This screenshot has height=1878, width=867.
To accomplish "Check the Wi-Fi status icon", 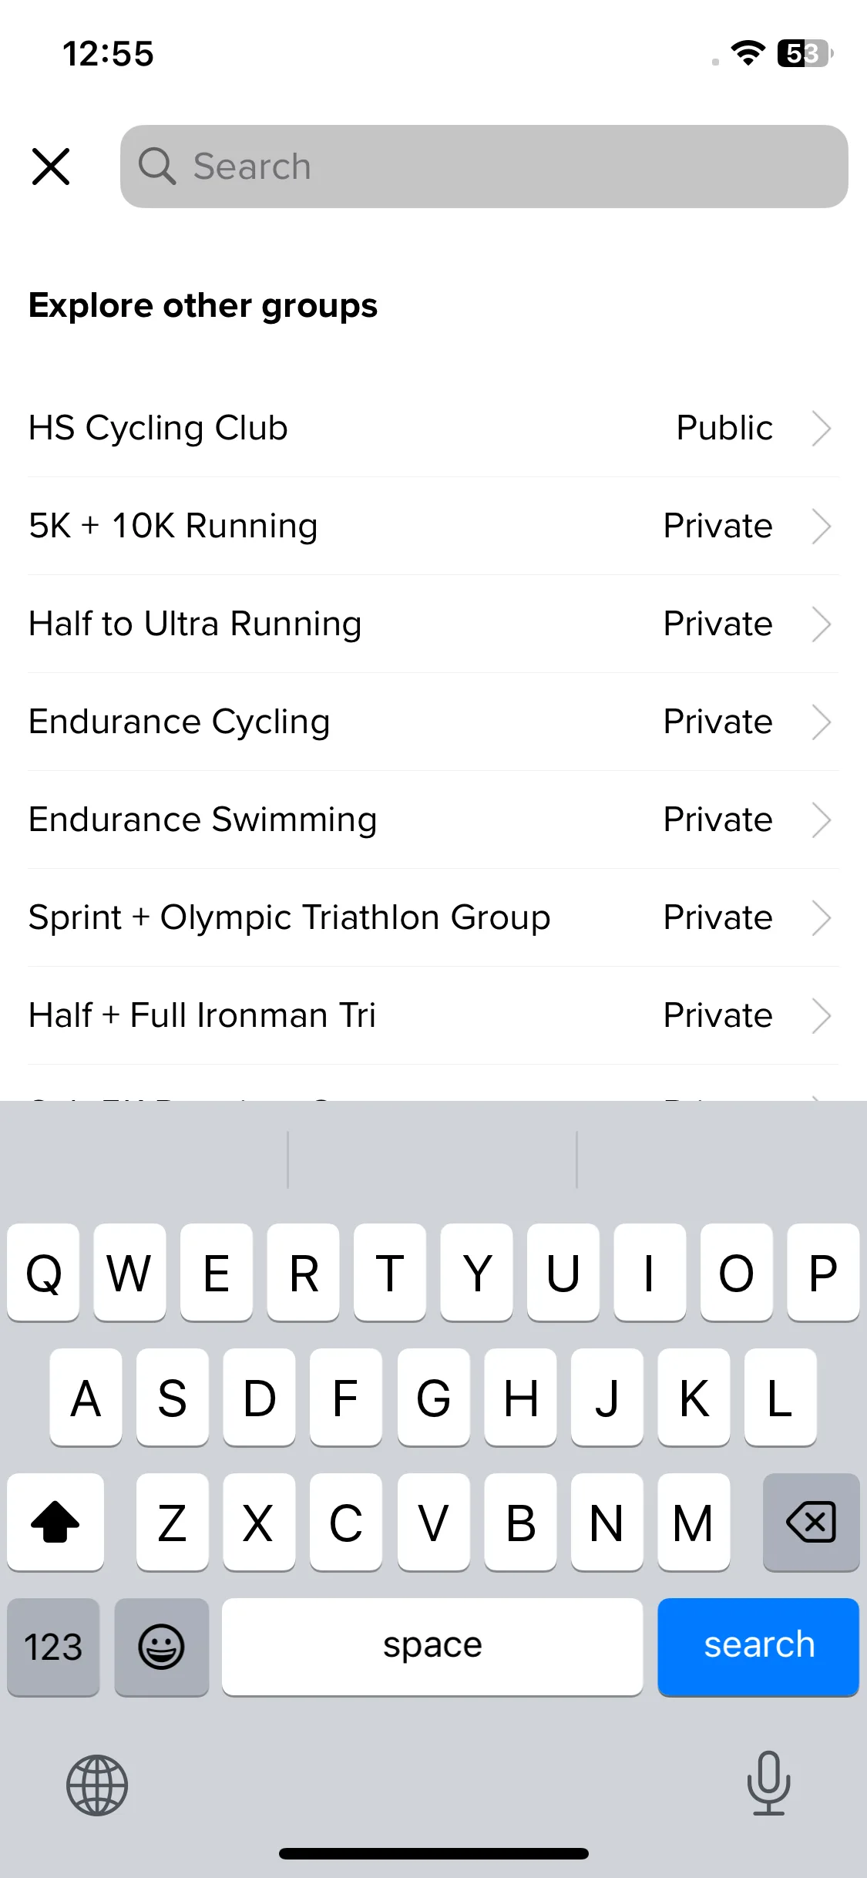I will coord(748,53).
